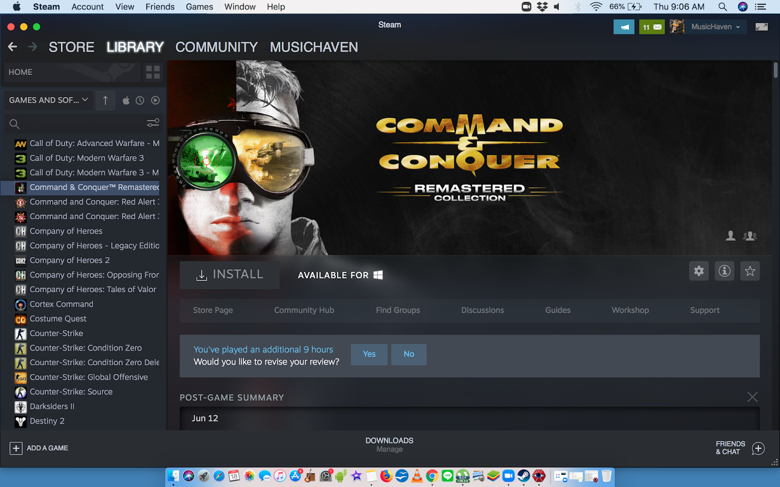The height and width of the screenshot is (487, 780).
Task: Open Friends & Chat plus icon
Action: (758, 448)
